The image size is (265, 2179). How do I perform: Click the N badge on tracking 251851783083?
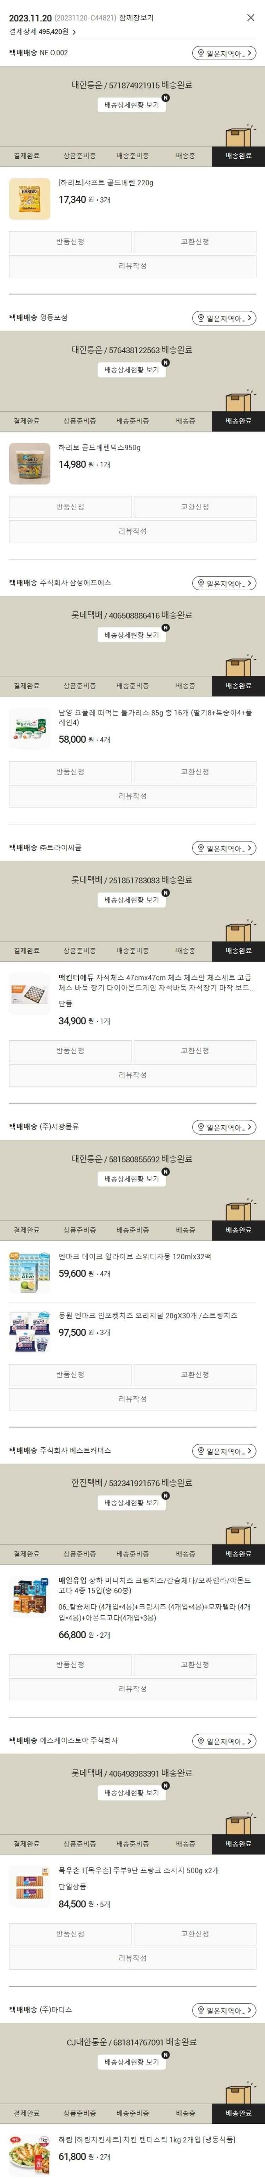coord(165,893)
